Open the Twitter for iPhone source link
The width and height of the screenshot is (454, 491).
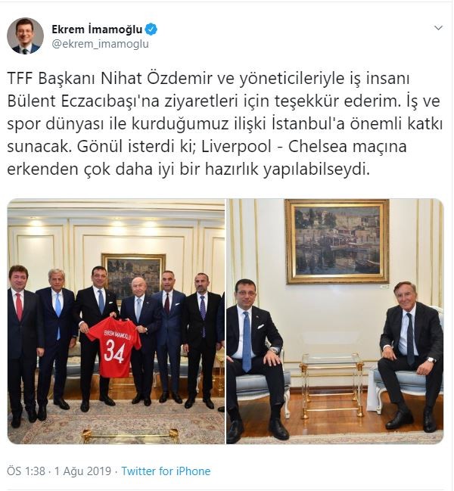[166, 471]
